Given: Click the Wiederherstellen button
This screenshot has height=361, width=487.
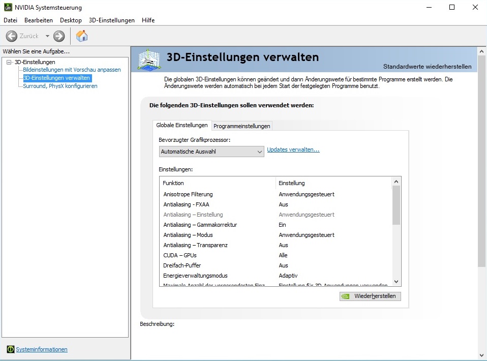Looking at the screenshot, I should point(370,296).
